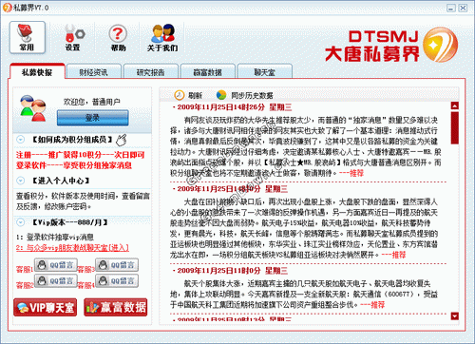Click the blue 登录 login button
475x344 pixels.
pyautogui.click(x=93, y=118)
